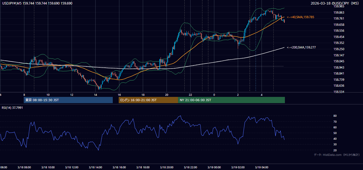Image resolution: width=363 pixels, height=170 pixels.
Task: Click the 3/18 08:00 time axis label
Action: (24, 167)
